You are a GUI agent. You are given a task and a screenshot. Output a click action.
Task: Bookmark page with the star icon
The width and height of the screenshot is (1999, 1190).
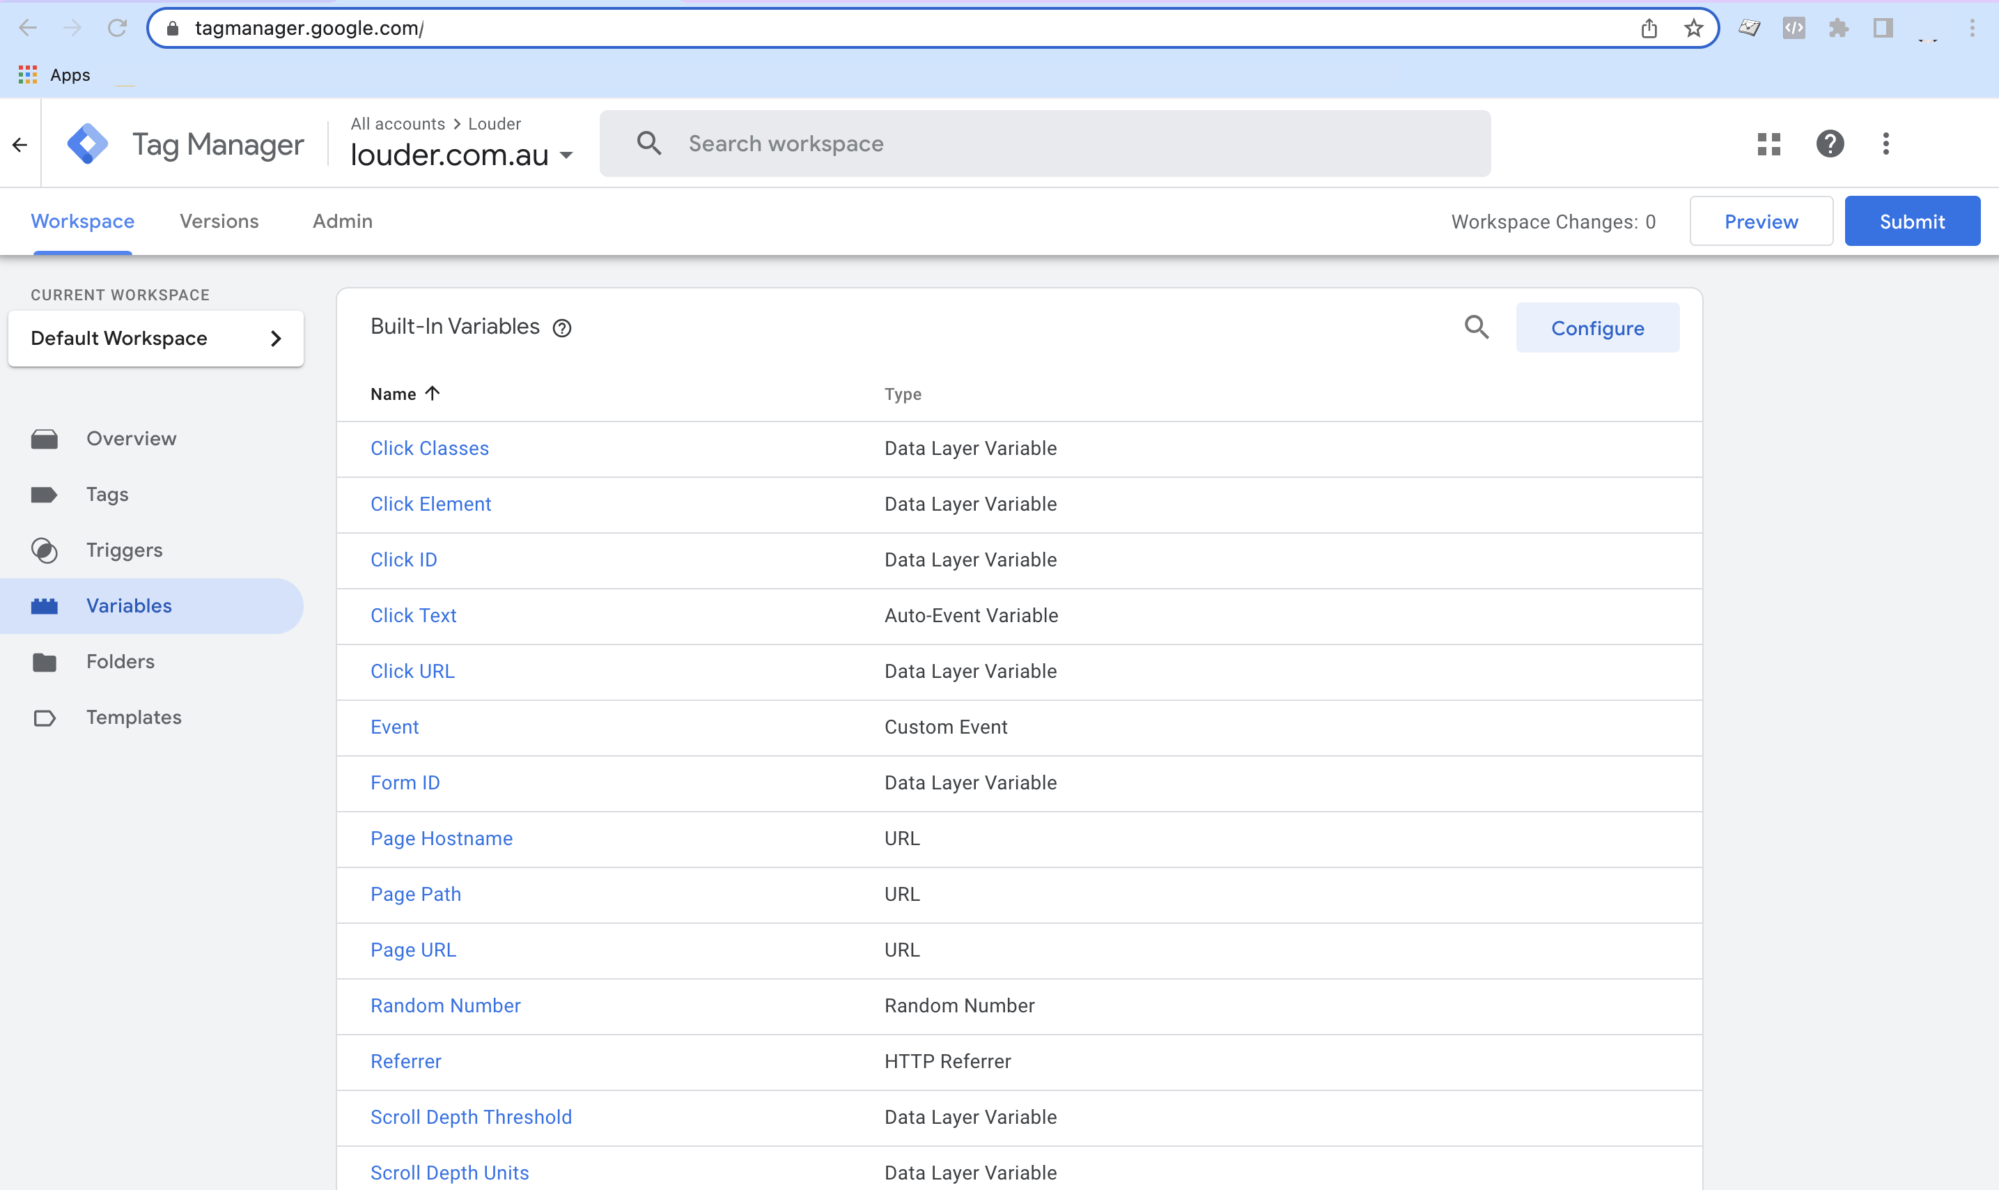(x=1694, y=29)
